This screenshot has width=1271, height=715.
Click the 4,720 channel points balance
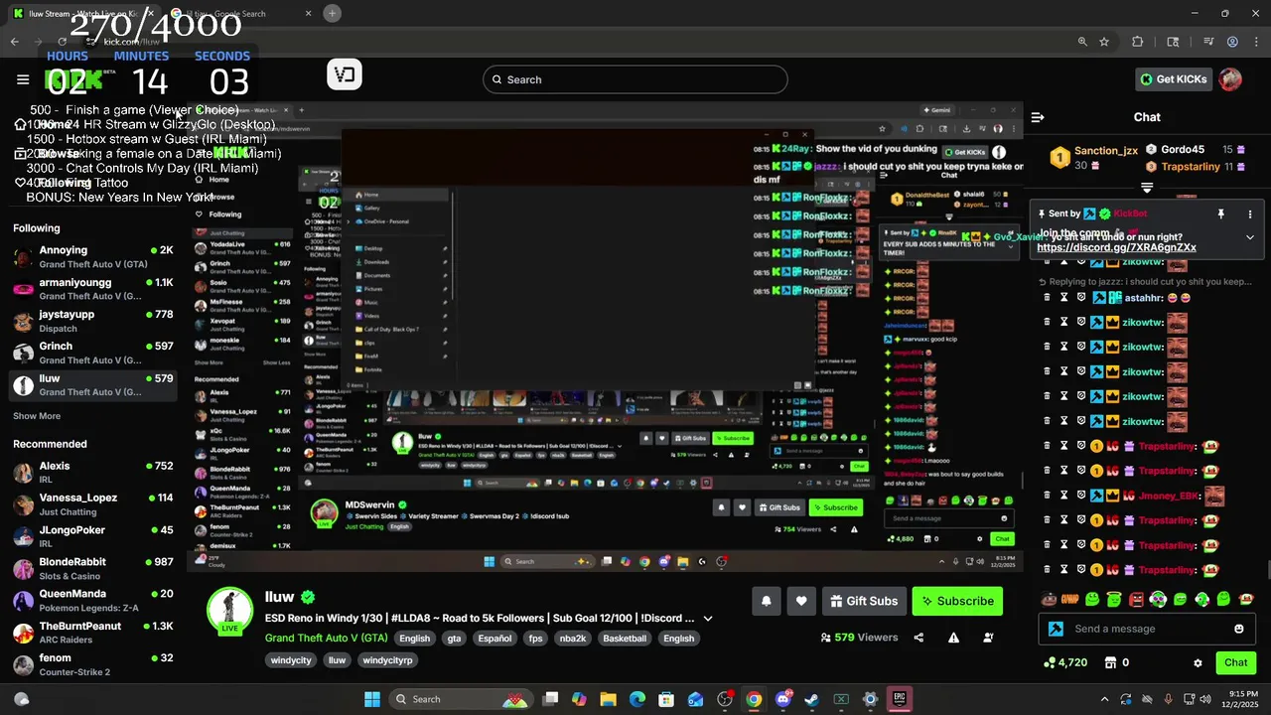(1066, 662)
